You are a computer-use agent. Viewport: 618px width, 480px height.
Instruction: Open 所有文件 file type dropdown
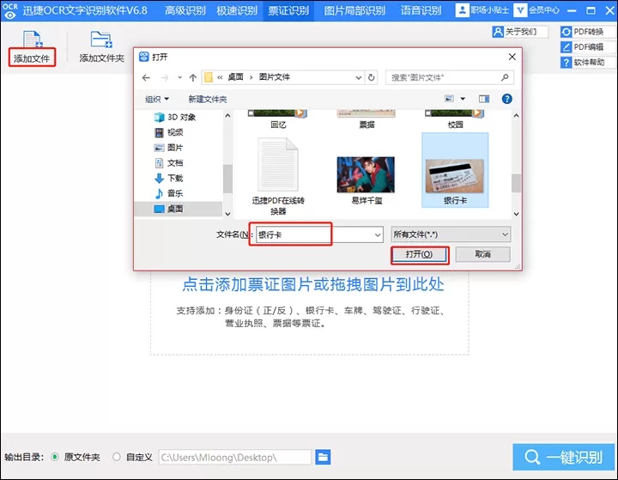[451, 234]
